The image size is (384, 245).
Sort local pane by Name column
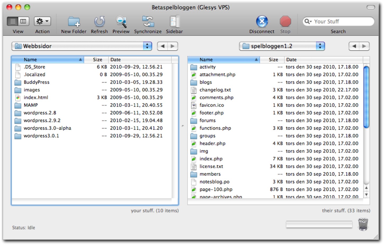point(48,60)
